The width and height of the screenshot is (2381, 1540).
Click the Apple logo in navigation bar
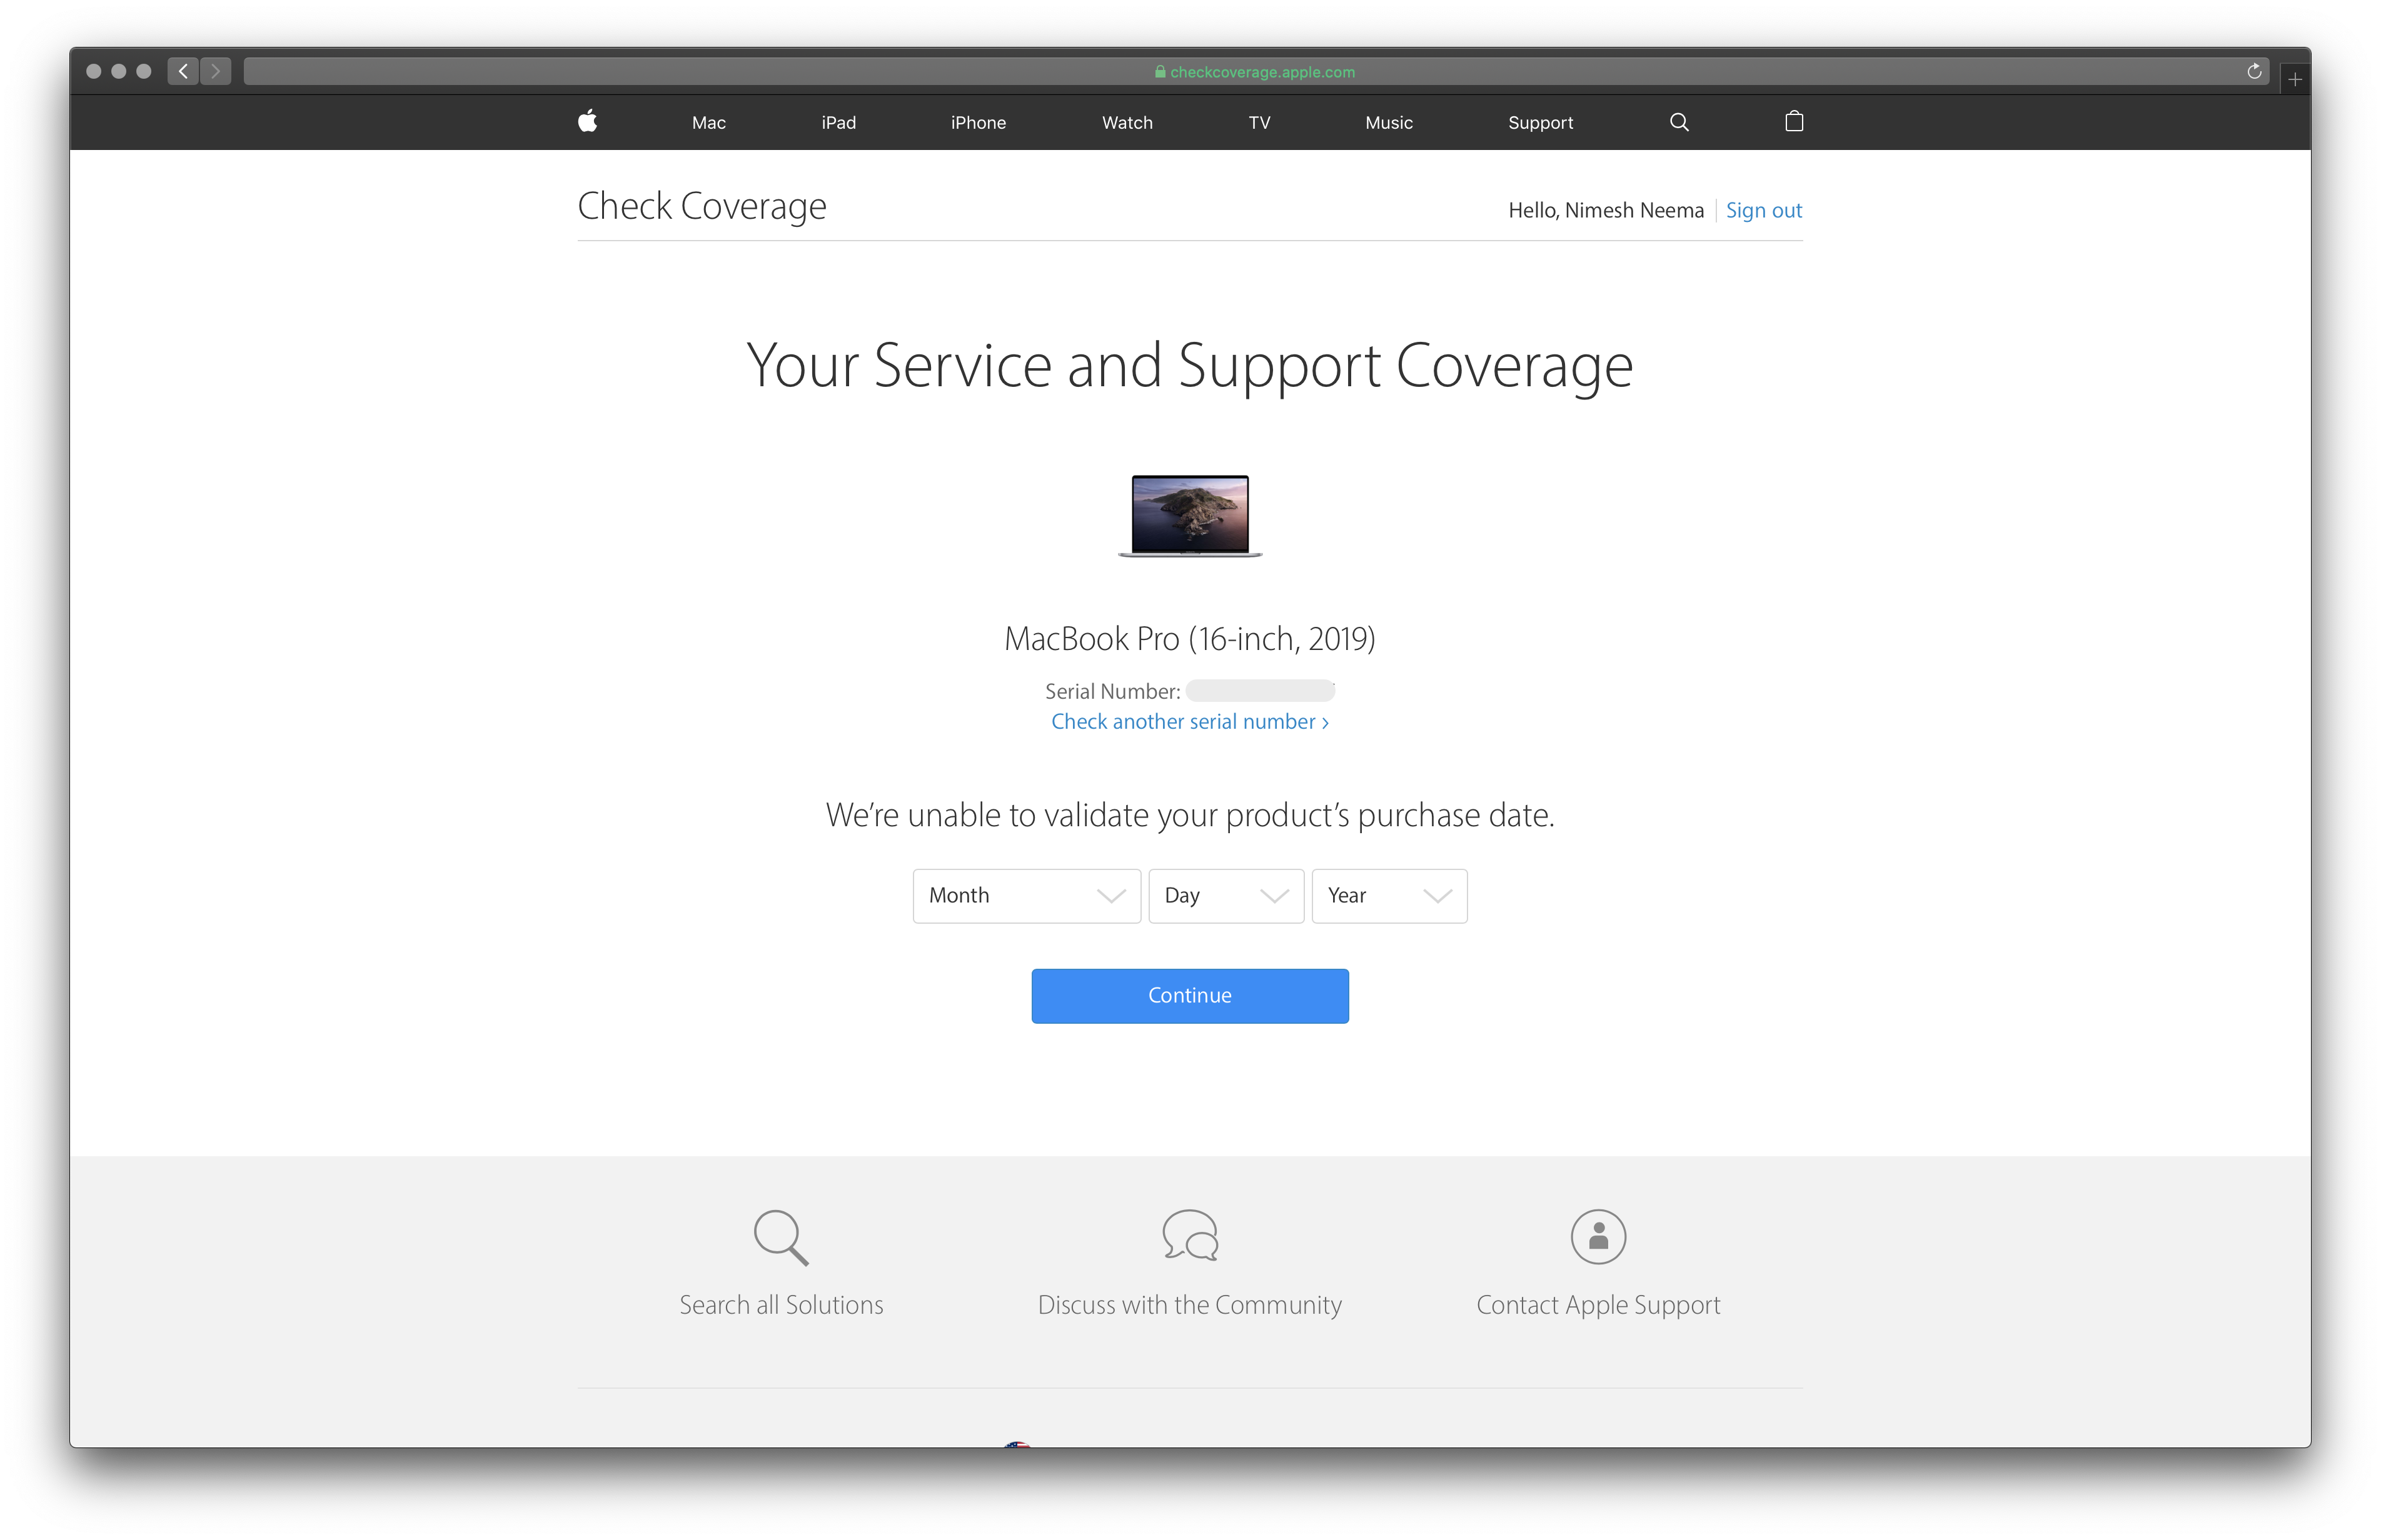pos(588,121)
